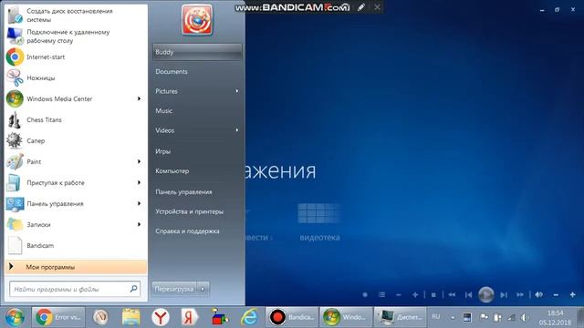Viewport: 584px width, 328px height.
Task: Click the network signal tray icon
Action: click(511, 317)
